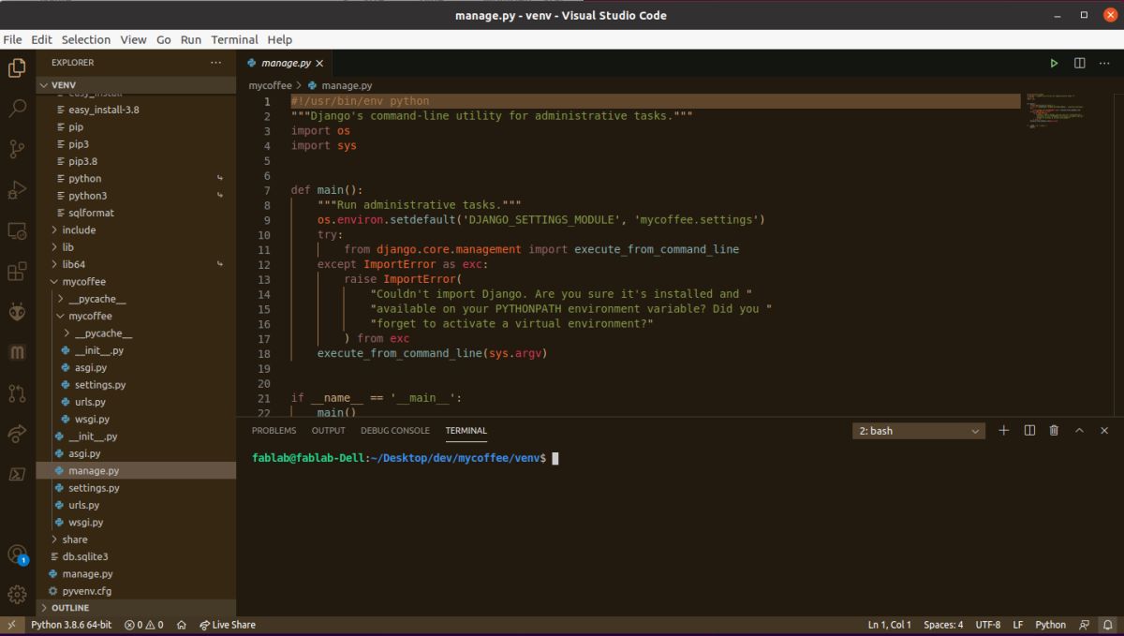The image size is (1124, 636).
Task: Select Python 3.8.6 64-bit interpreter in status bar
Action: coord(71,625)
